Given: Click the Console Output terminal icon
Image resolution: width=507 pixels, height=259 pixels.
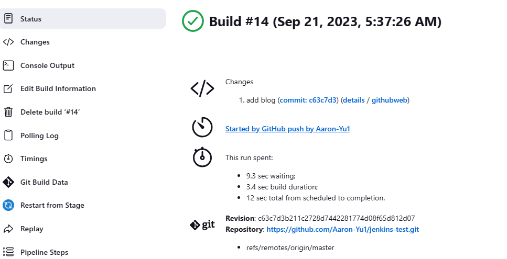Looking at the screenshot, I should pyautogui.click(x=8, y=65).
